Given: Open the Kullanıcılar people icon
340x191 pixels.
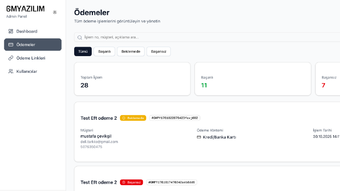Looking at the screenshot, I should 11,72.
